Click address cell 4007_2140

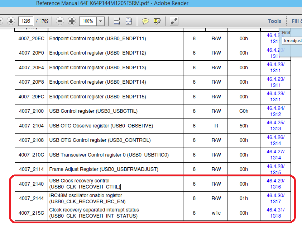tap(32, 184)
